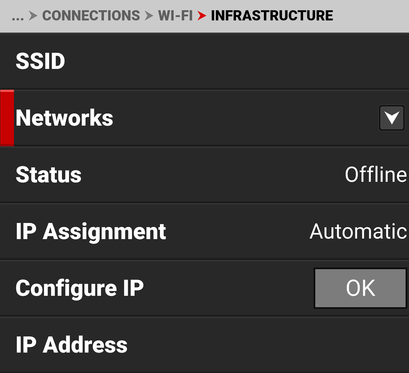409x373 pixels.
Task: Click the gray arrow after CONNECTIONS
Action: (149, 16)
